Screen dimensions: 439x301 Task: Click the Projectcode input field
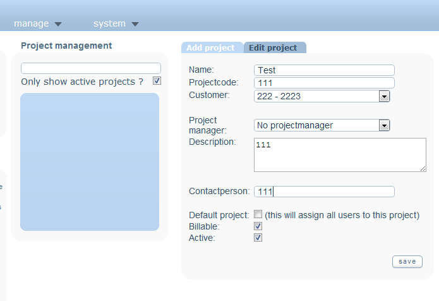(324, 83)
